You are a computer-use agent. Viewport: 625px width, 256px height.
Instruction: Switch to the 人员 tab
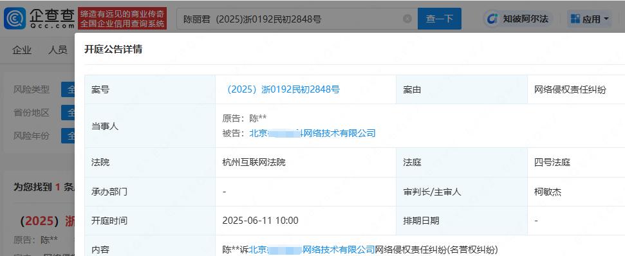pyautogui.click(x=57, y=50)
